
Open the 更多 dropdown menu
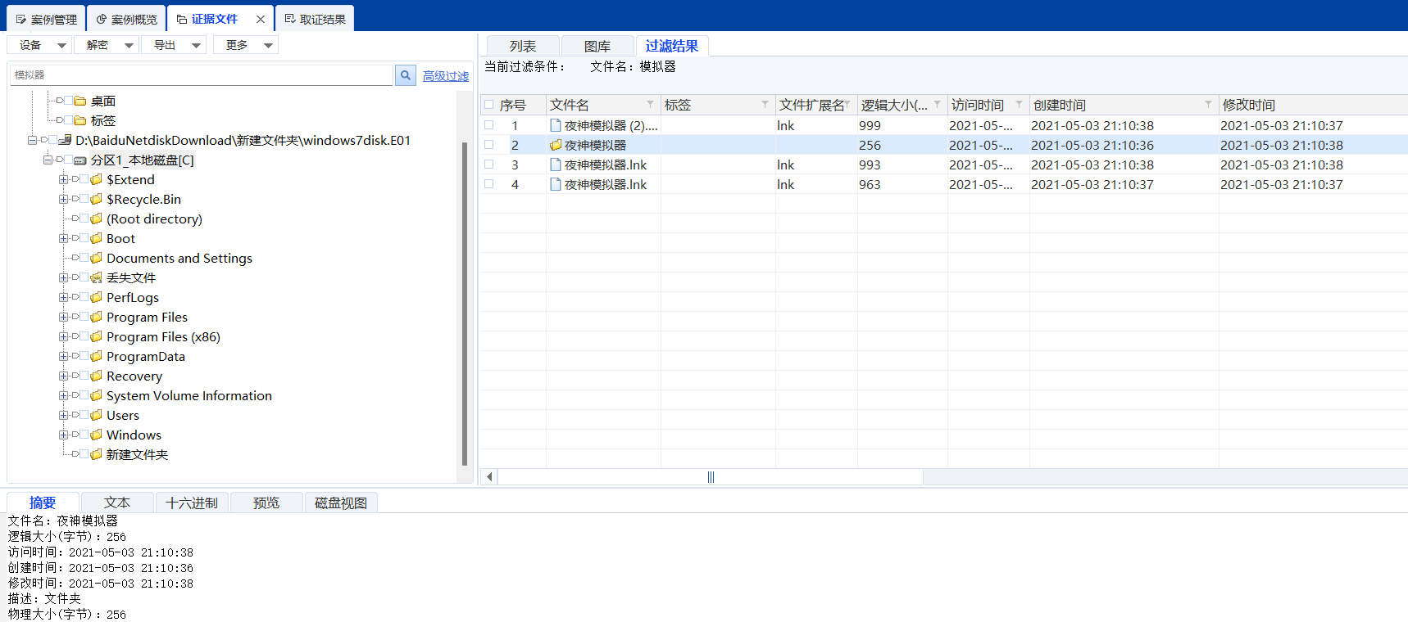tap(246, 45)
